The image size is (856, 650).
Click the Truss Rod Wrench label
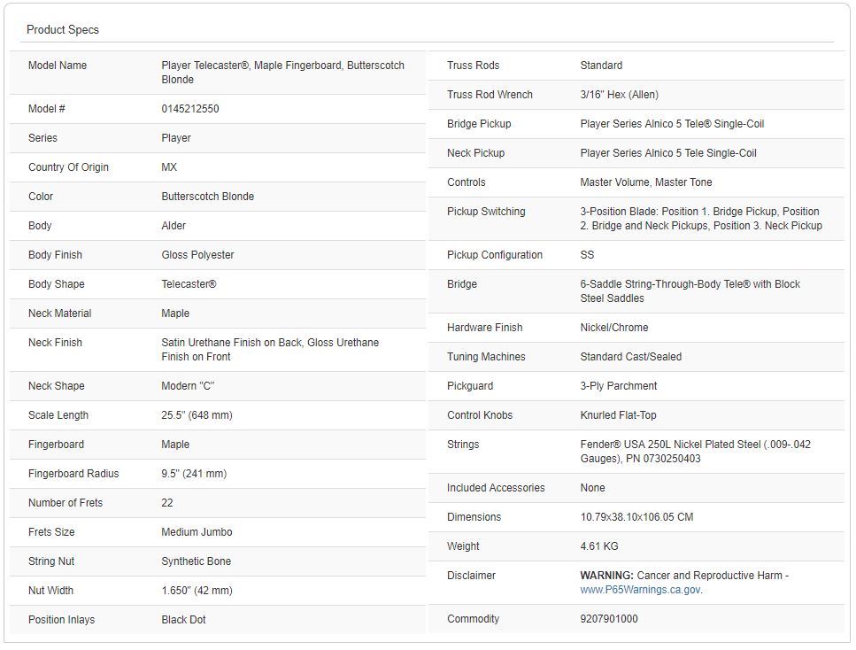[490, 95]
